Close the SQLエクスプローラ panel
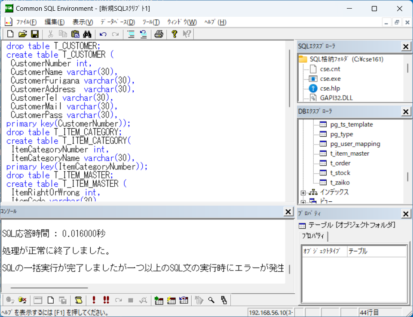Image resolution: width=413 pixels, height=317 pixels. pos(406,46)
